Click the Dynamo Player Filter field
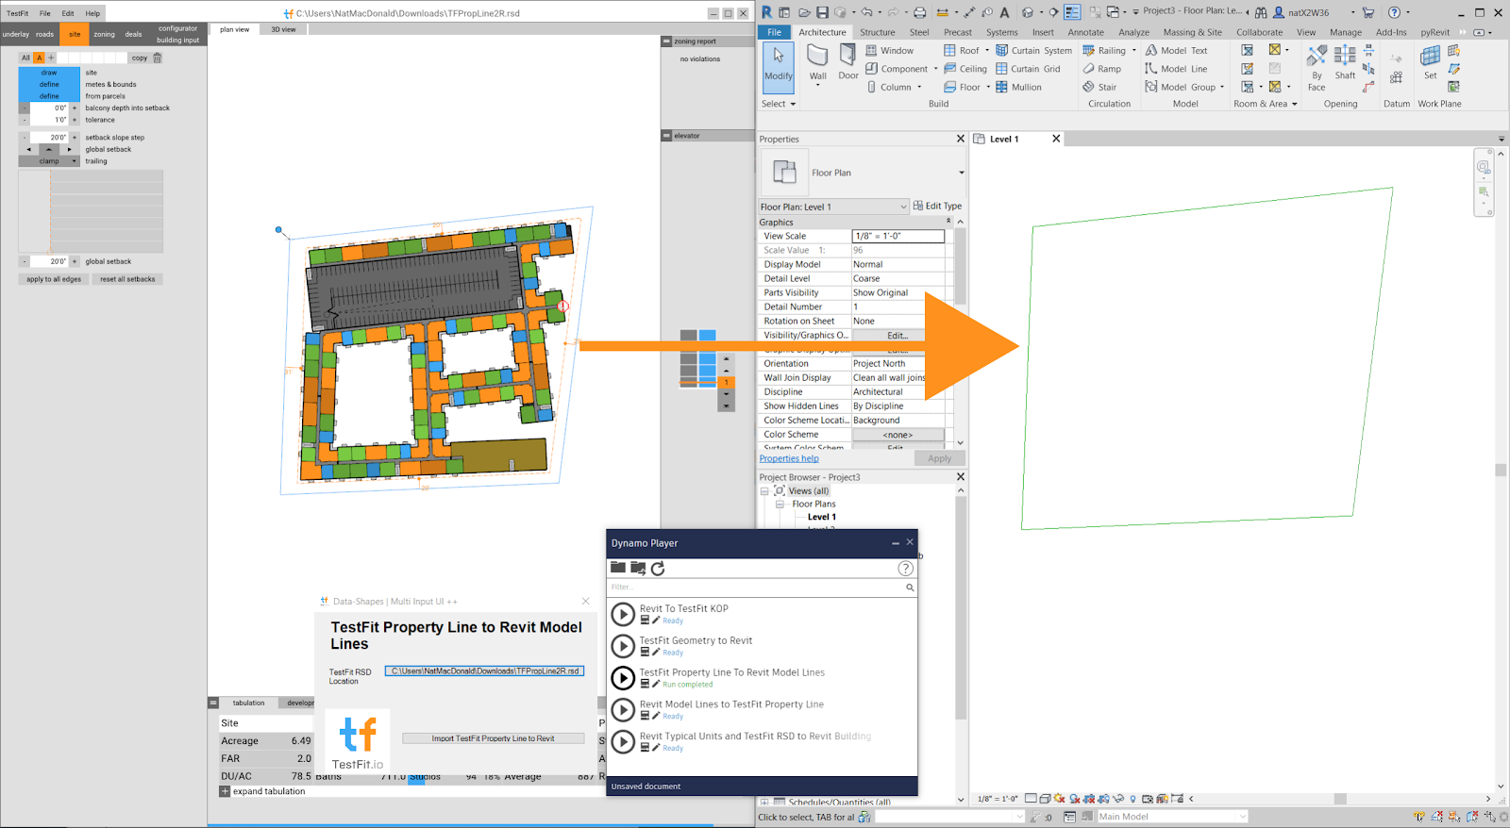1510x828 pixels. point(755,588)
